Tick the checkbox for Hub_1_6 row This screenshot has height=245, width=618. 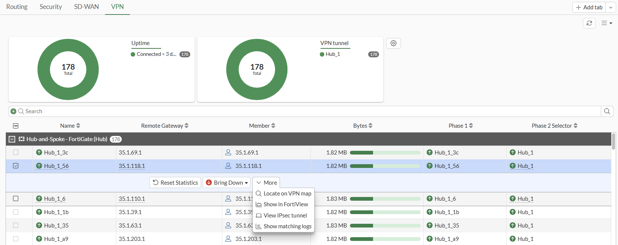click(16, 198)
